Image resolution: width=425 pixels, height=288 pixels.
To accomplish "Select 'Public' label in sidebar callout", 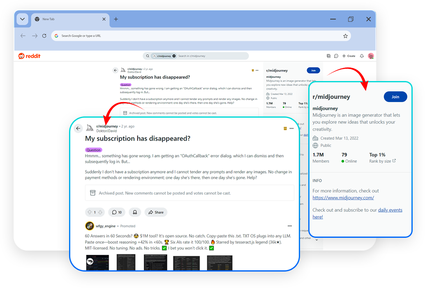I will (x=326, y=145).
